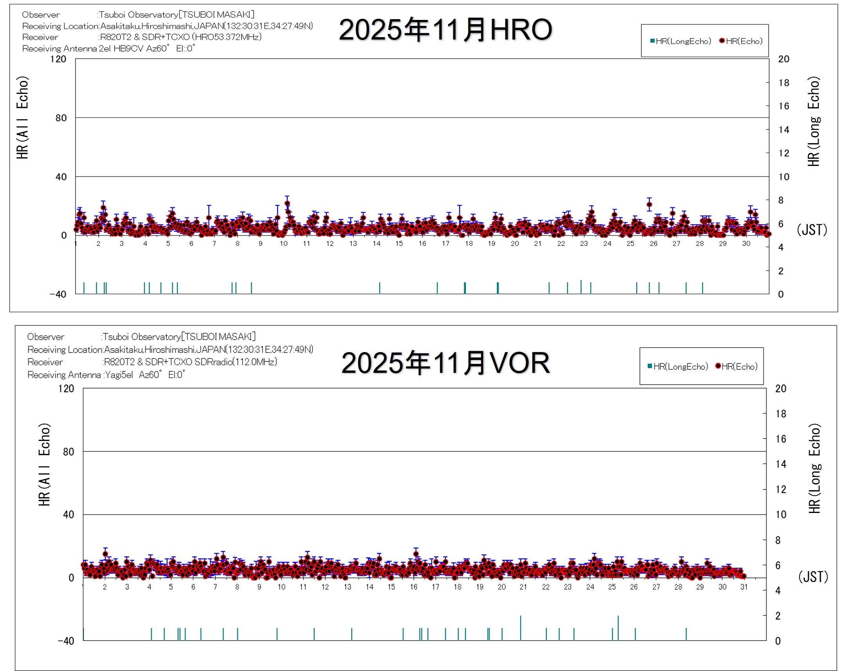844x671 pixels.
Task: Click the SDRradio(112.0MHz) receiver text
Action: (x=236, y=362)
